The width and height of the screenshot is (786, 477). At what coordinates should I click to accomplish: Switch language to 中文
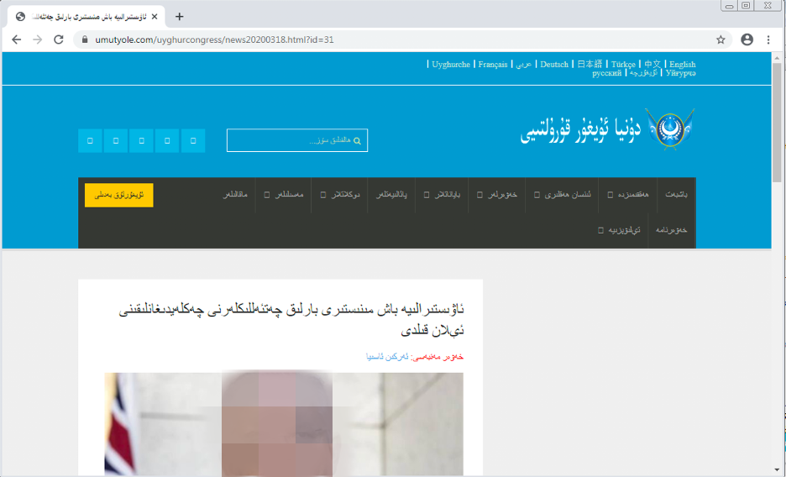tap(652, 64)
